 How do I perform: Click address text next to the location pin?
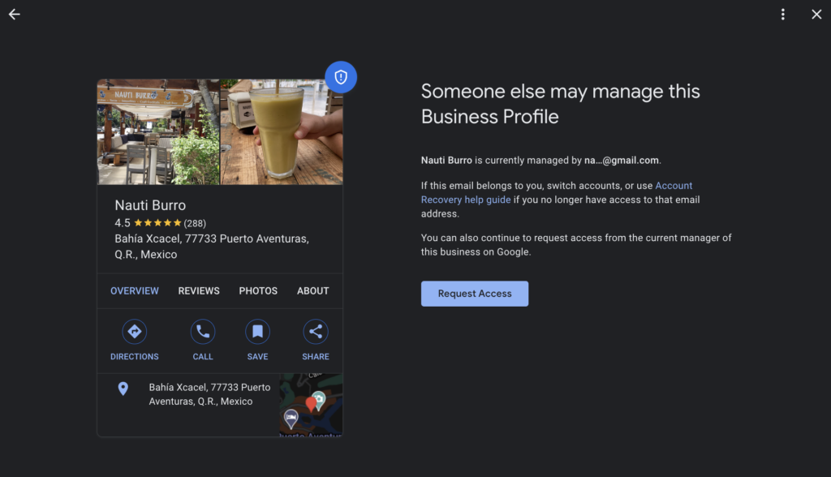pos(209,394)
